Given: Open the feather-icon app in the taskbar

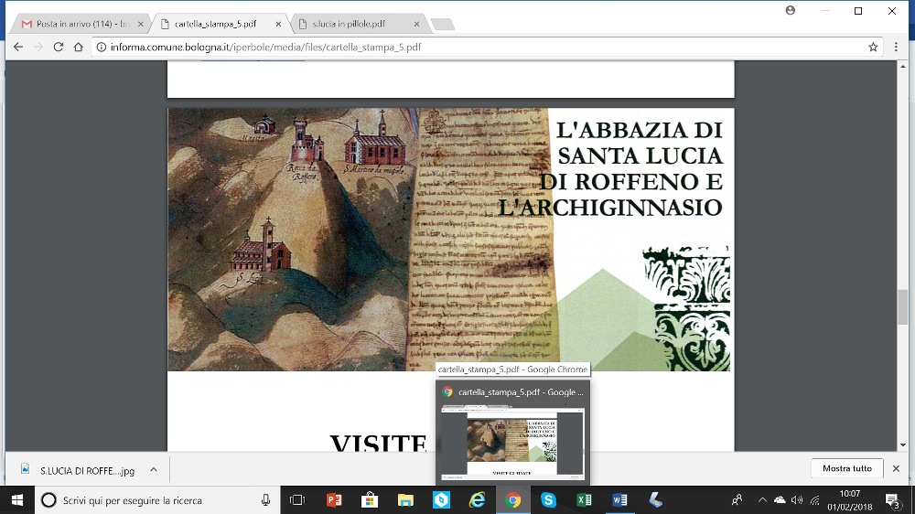Looking at the screenshot, I should [655, 500].
